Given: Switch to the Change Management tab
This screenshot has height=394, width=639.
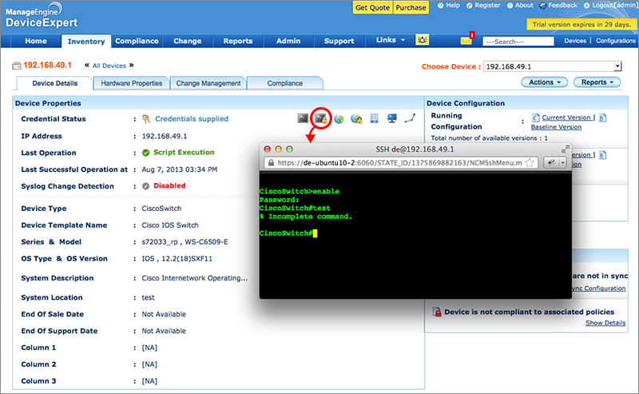Looking at the screenshot, I should (208, 83).
